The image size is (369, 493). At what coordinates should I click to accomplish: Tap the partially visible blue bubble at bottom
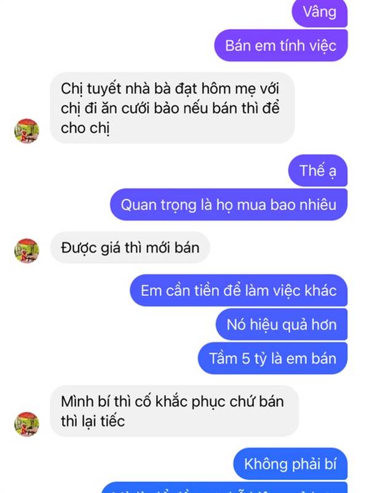(x=224, y=487)
